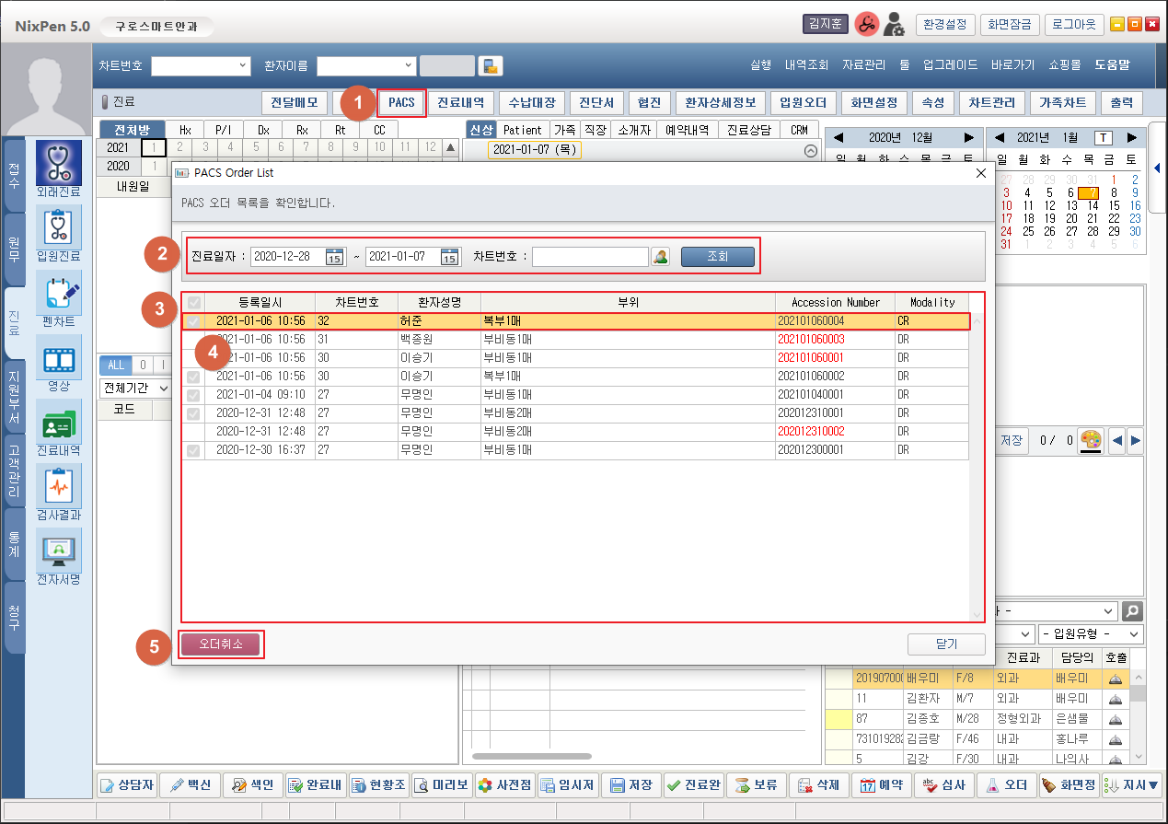Click the 차트번호 input field in dialog
Image resolution: width=1168 pixels, height=824 pixels.
(589, 257)
